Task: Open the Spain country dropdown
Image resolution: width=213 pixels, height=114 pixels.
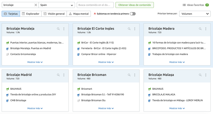Action: coord(57,5)
